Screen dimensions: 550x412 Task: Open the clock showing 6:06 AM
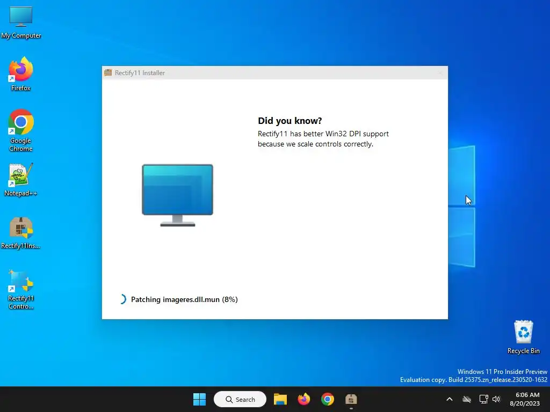pyautogui.click(x=525, y=399)
